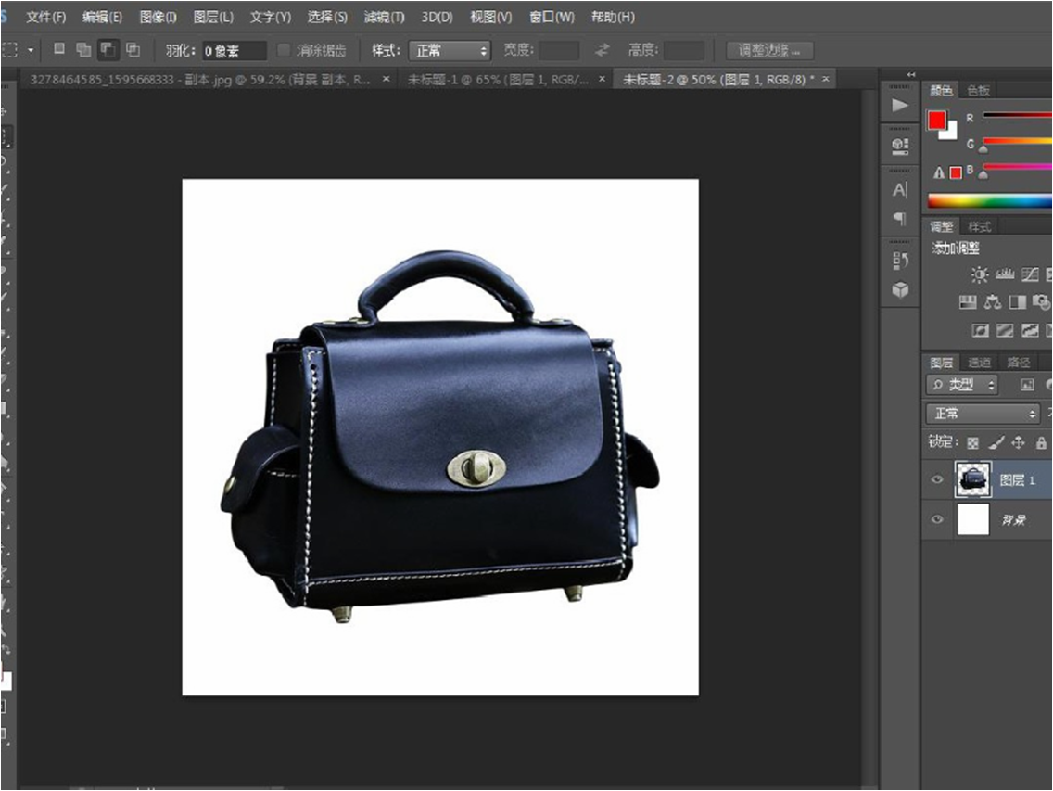Screen dimensions: 1053x791
Task: Expand the layer filter 类型 dropdown
Action: tap(962, 385)
